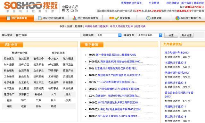Open the 建筑地产 category
This screenshot has height=123, width=205.
pos(9,95)
